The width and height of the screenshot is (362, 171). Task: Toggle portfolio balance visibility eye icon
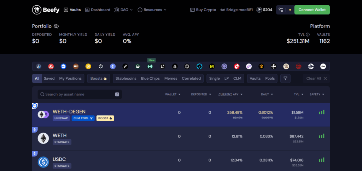click(56, 26)
